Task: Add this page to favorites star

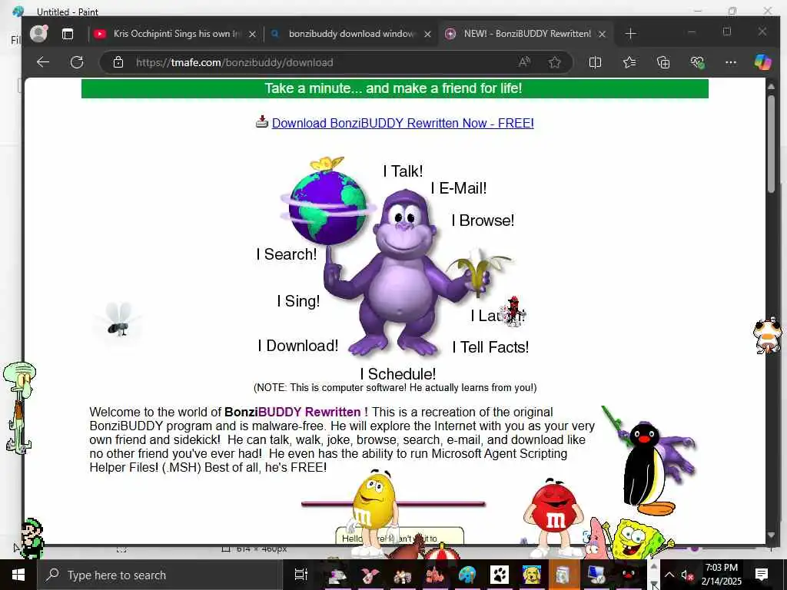Action: pyautogui.click(x=555, y=62)
